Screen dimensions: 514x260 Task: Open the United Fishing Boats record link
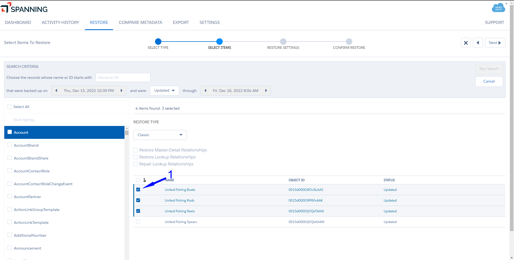click(x=180, y=190)
